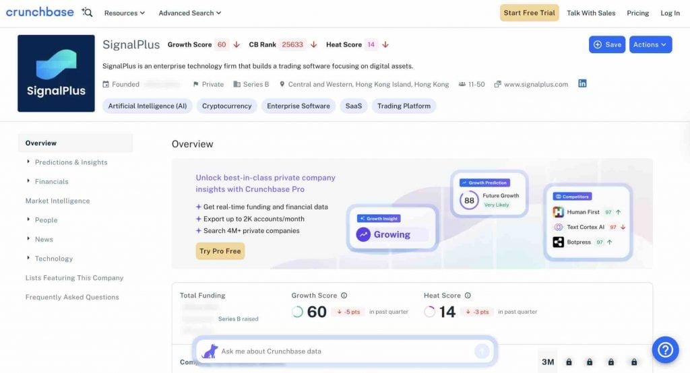Select Overview in the sidebar

click(75, 143)
